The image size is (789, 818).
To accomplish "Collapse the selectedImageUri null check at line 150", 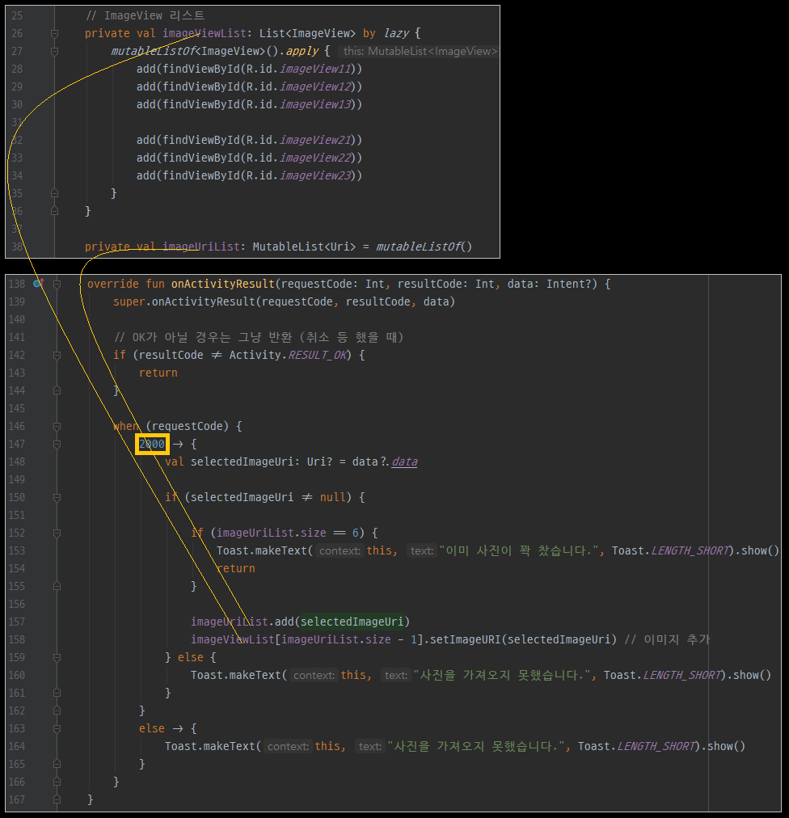I will 57,498.
